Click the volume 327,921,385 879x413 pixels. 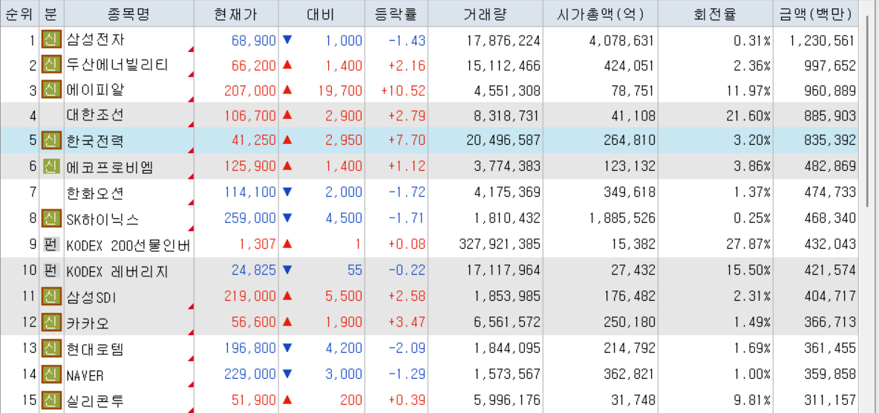(x=500, y=244)
